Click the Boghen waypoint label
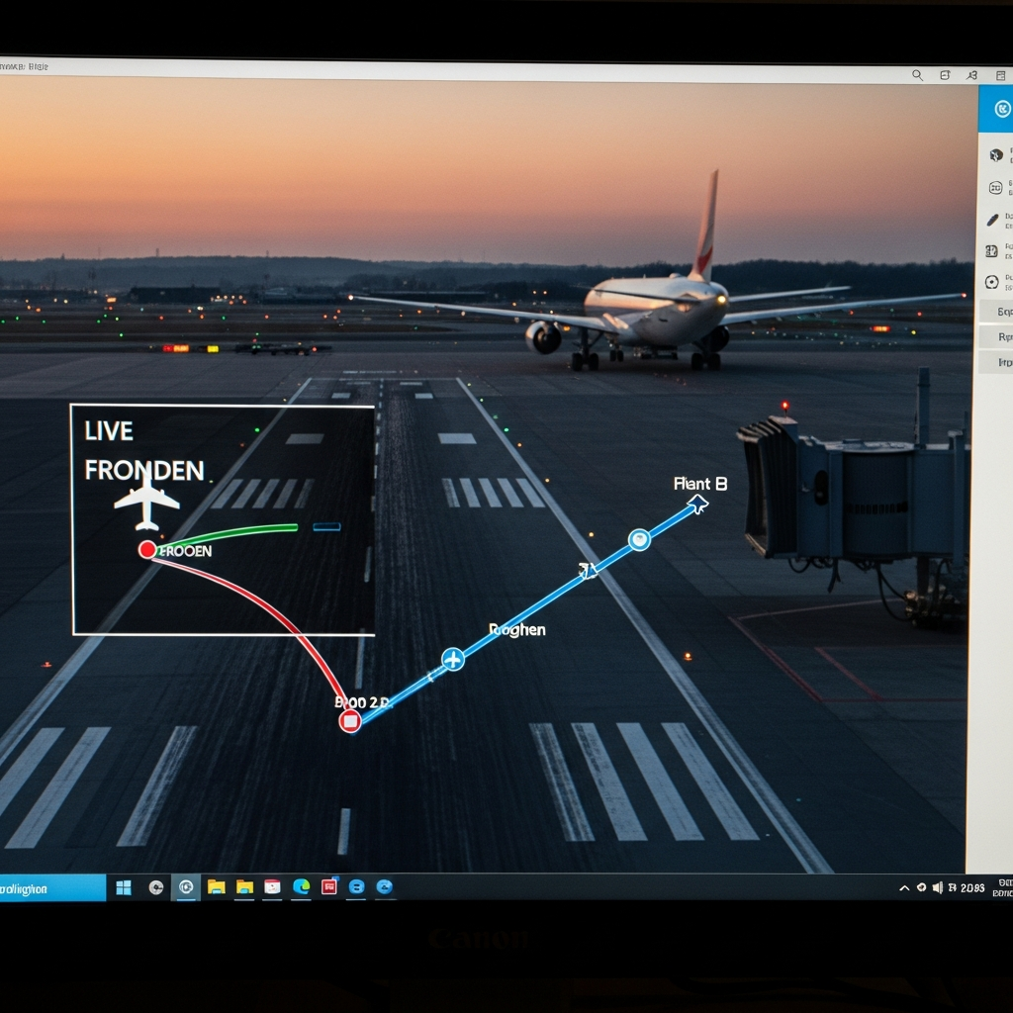The height and width of the screenshot is (1013, 1013). click(x=517, y=629)
